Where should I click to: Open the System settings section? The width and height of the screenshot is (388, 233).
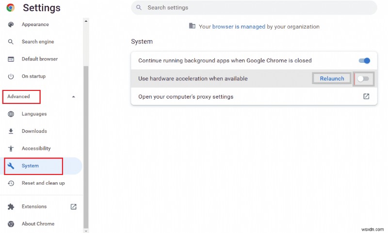pyautogui.click(x=30, y=166)
